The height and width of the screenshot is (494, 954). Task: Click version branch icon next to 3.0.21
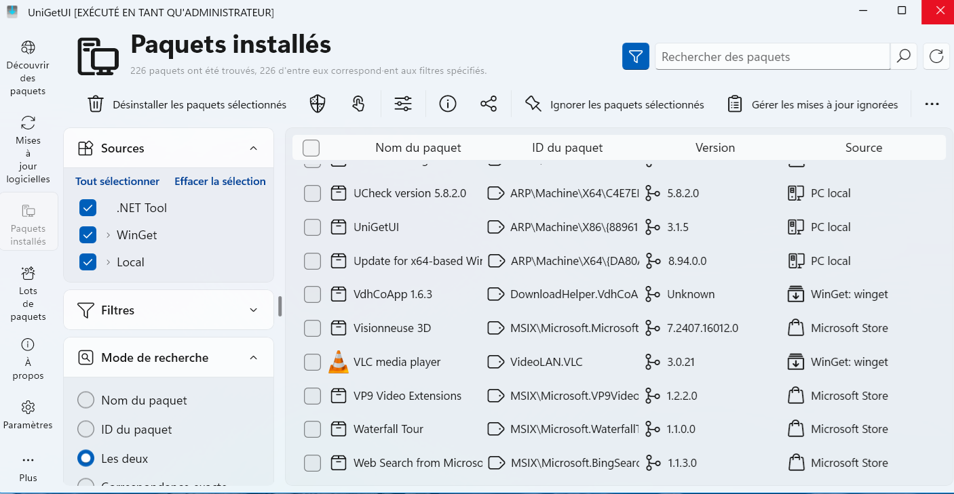coord(653,362)
